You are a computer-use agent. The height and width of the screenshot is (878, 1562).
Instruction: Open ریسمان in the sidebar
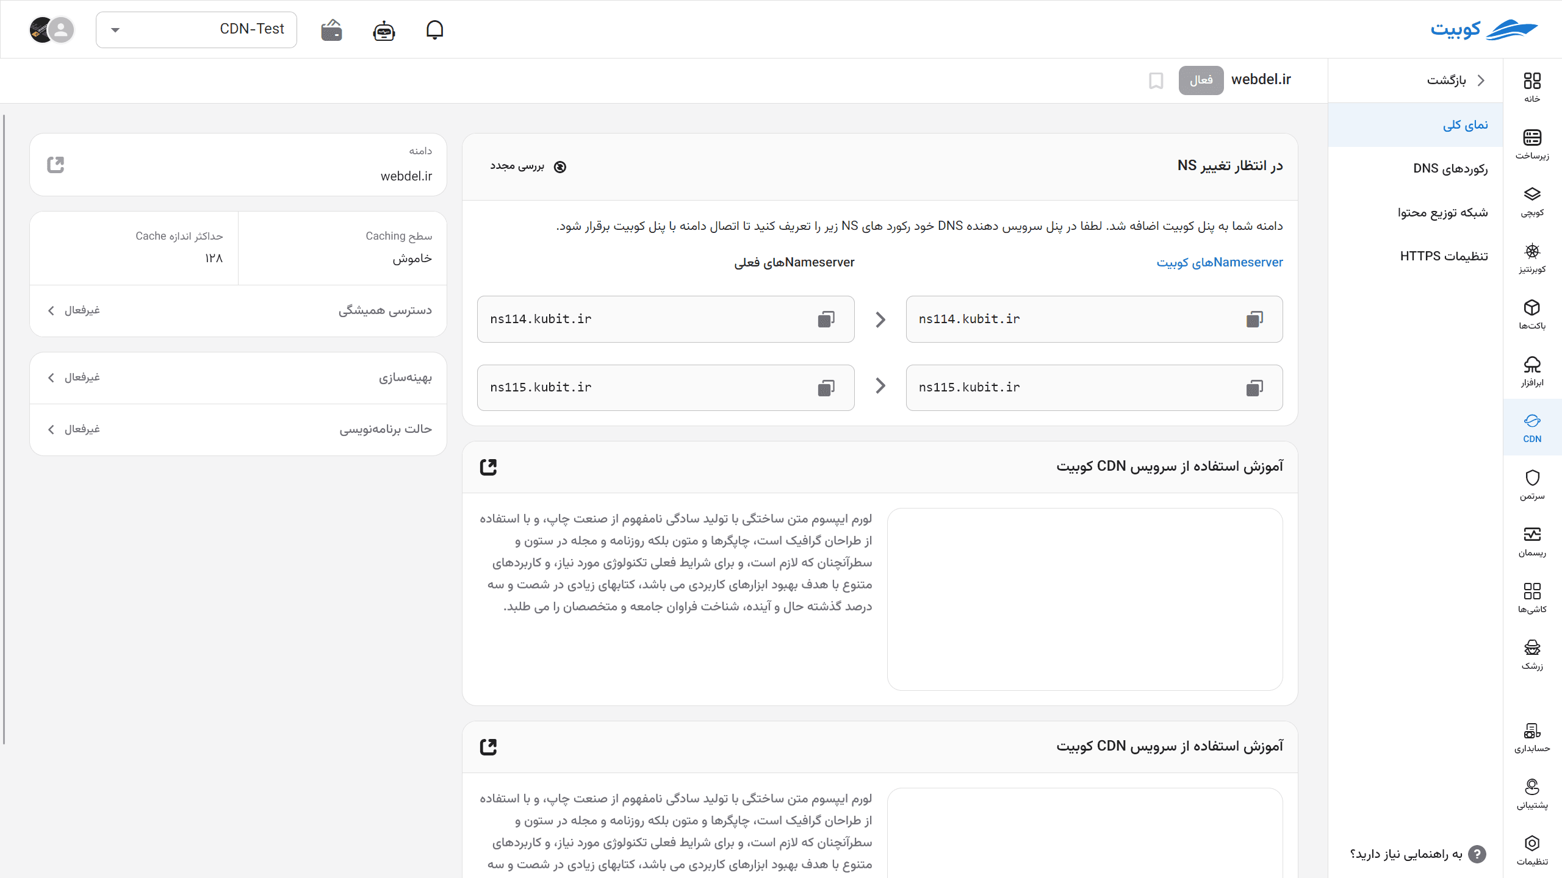click(x=1532, y=541)
